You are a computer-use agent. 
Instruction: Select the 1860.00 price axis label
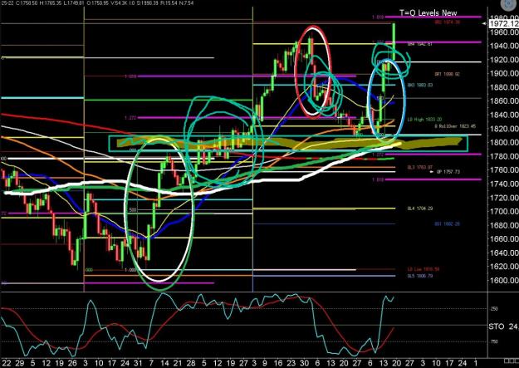click(504, 101)
